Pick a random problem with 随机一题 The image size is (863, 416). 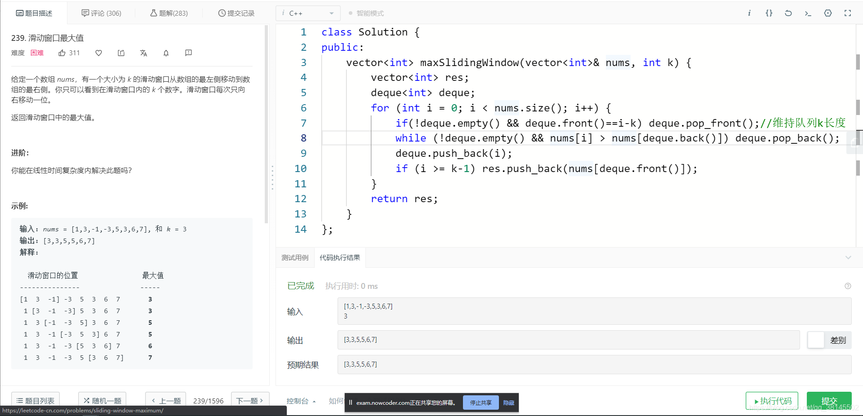click(102, 401)
